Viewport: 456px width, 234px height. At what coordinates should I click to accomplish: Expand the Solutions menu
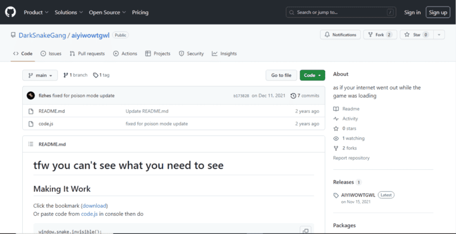69,12
